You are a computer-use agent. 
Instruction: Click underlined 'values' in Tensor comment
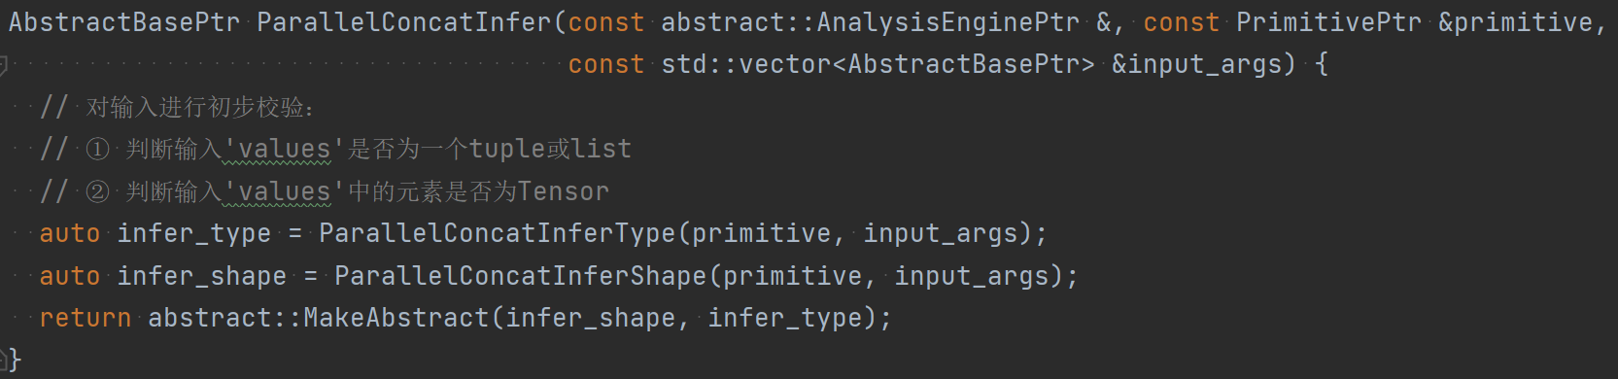284,191
